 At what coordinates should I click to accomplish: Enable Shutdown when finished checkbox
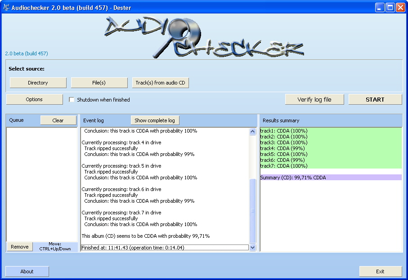click(72, 100)
